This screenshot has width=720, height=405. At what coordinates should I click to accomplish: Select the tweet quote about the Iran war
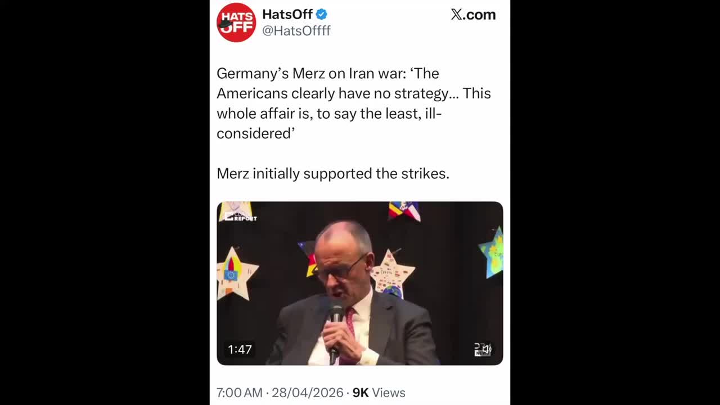pos(354,103)
